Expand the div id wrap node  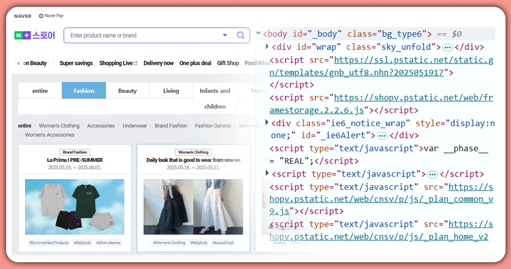click(x=268, y=46)
